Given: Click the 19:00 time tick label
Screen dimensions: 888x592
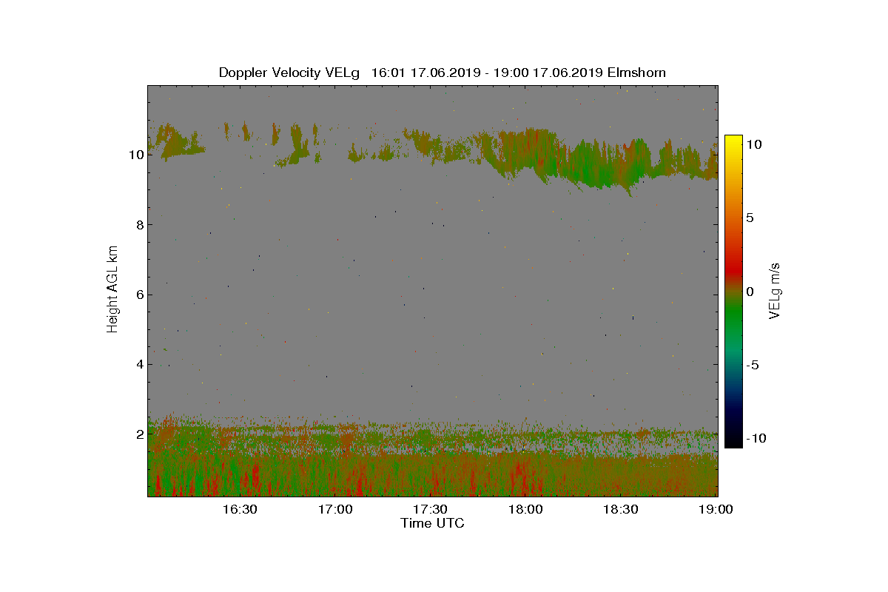Looking at the screenshot, I should 717,509.
